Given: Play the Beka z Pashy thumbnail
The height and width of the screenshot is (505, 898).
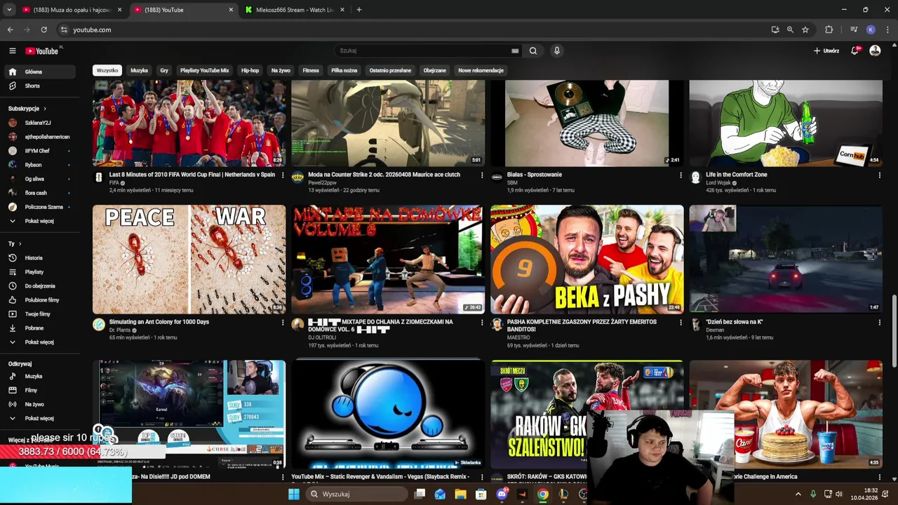Looking at the screenshot, I should [x=587, y=259].
